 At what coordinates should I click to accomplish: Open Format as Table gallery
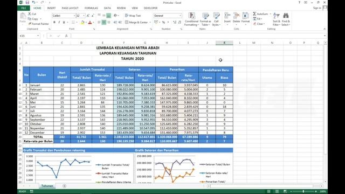click(205, 19)
